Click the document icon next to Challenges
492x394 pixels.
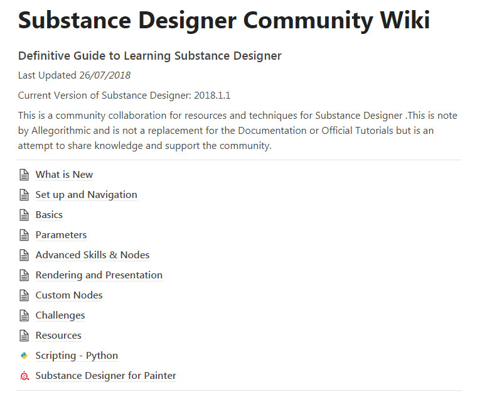coord(24,315)
